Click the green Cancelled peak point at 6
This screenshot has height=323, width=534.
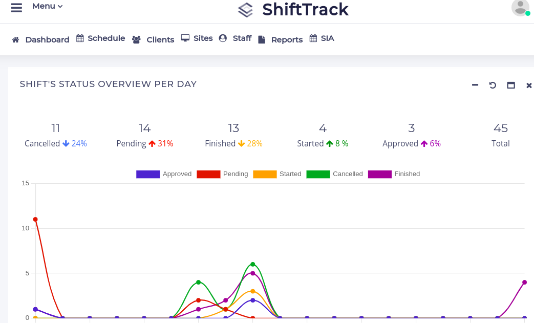pyautogui.click(x=253, y=265)
